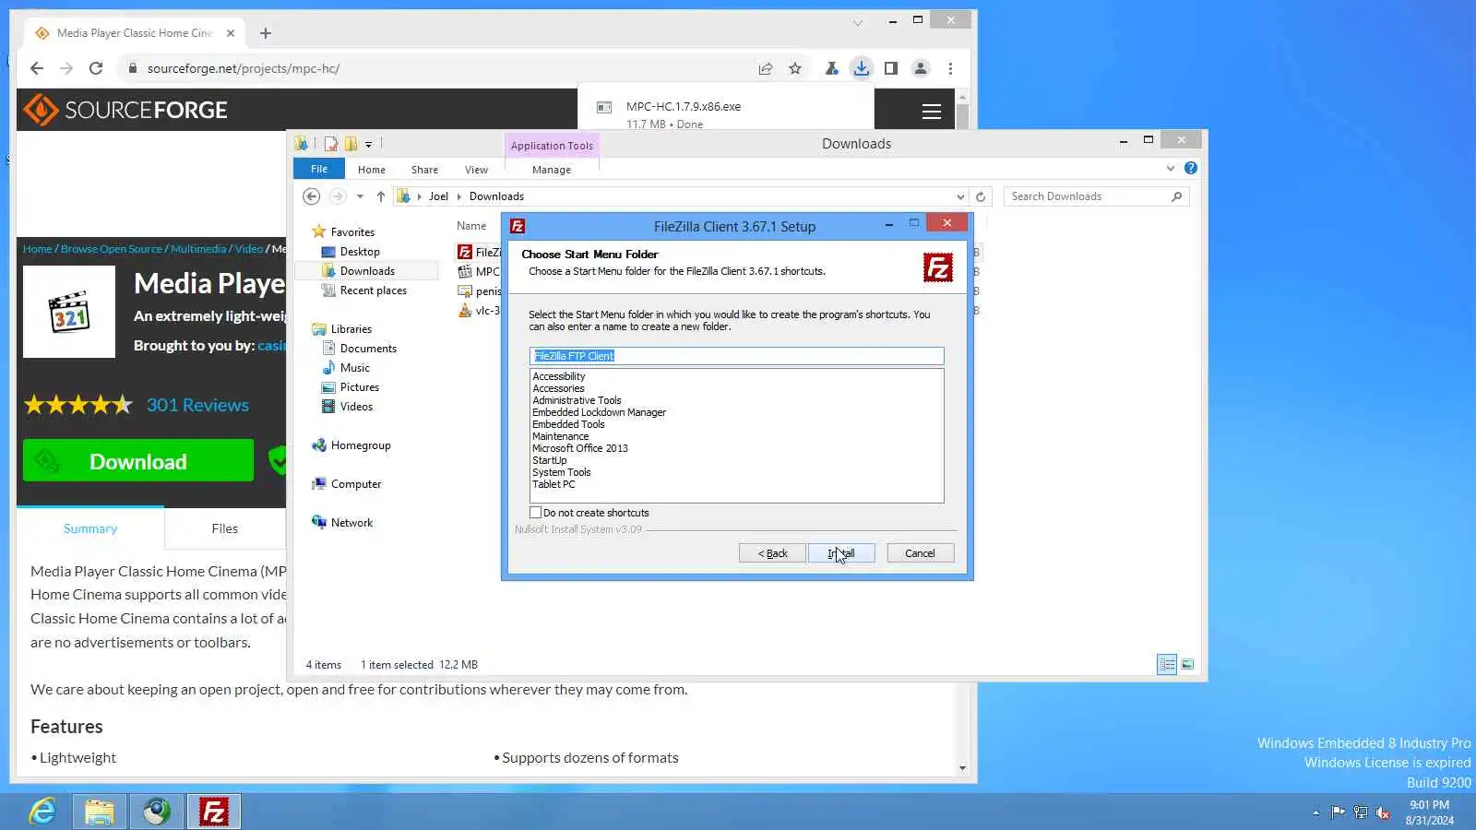The width and height of the screenshot is (1476, 830).
Task: Click the search magnifier in Search Downloads
Action: (x=1176, y=196)
